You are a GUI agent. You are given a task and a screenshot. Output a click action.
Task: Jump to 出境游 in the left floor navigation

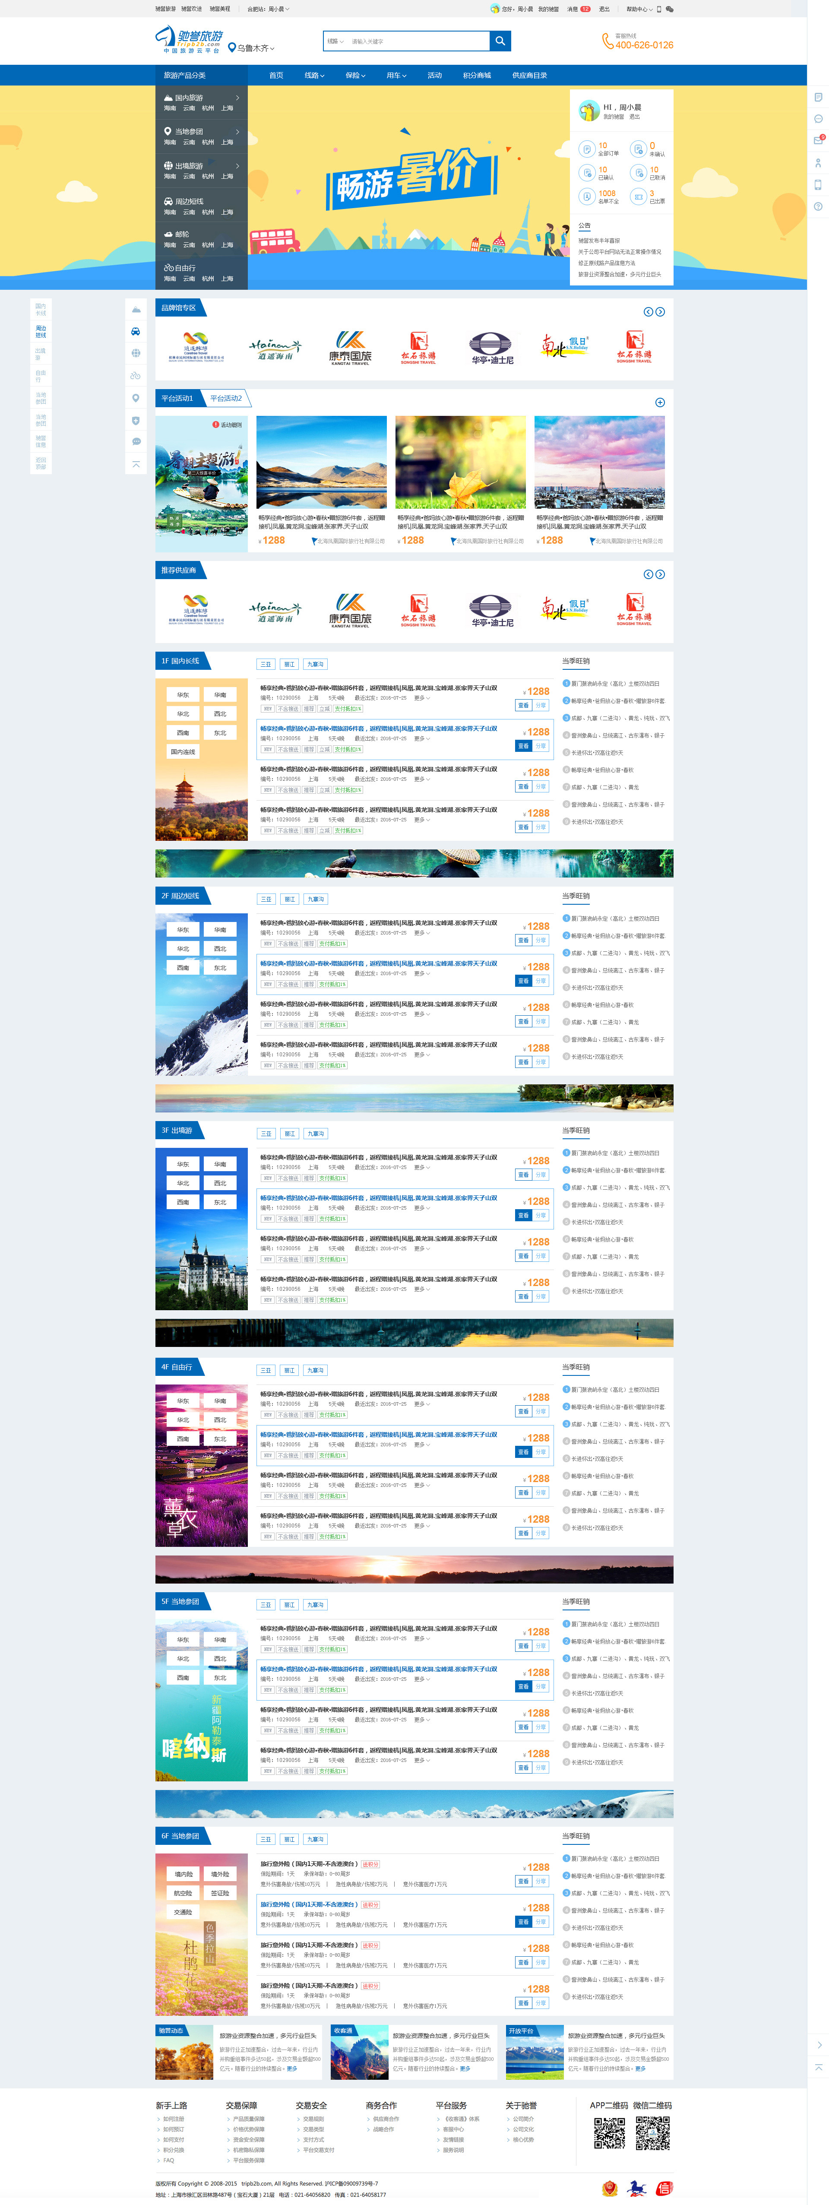tap(41, 354)
